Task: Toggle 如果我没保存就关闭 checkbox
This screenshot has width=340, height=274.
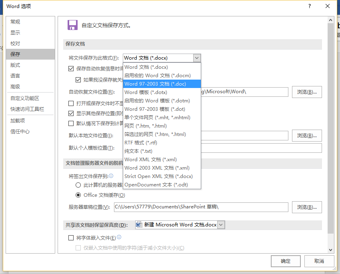Action: tap(78, 80)
